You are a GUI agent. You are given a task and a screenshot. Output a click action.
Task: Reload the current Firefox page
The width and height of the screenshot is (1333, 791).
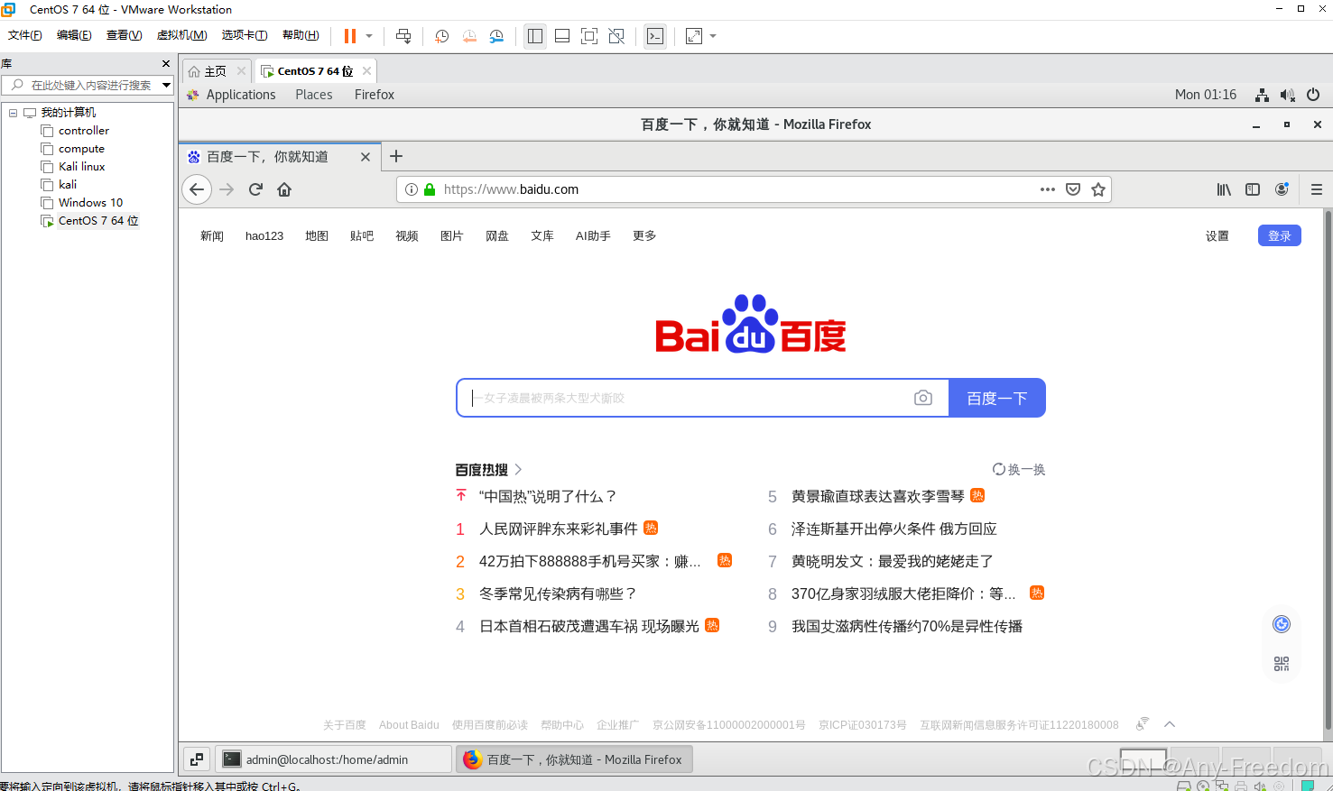click(x=255, y=189)
